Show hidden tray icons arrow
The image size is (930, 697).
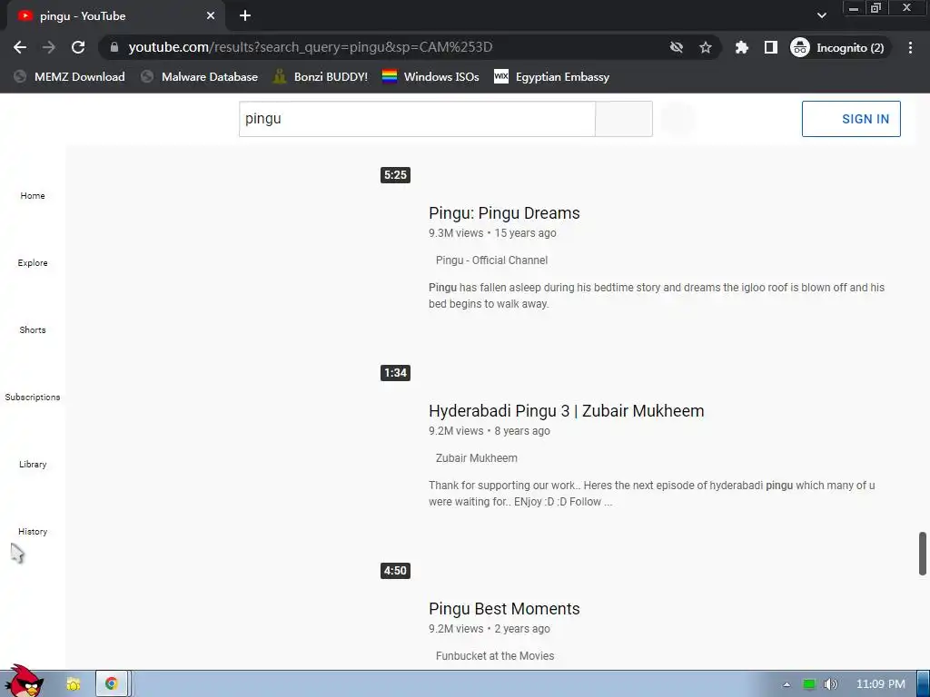point(787,684)
